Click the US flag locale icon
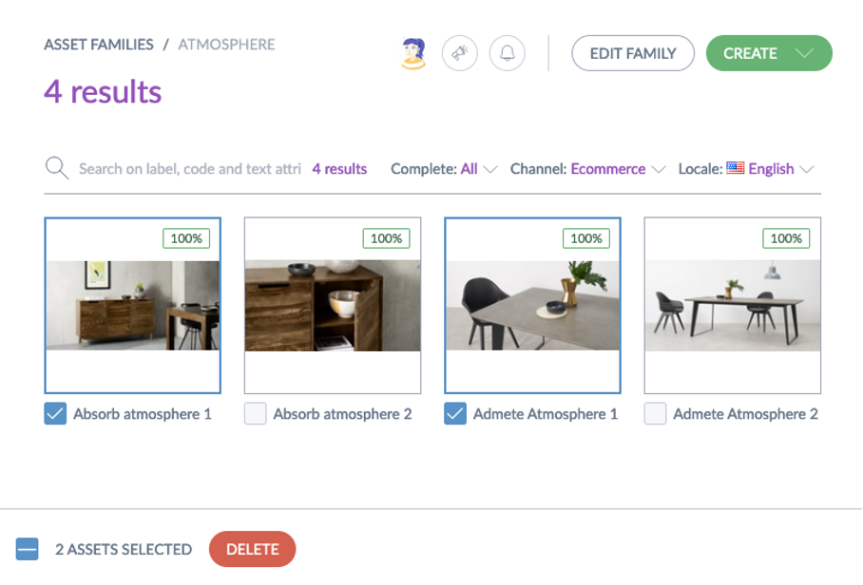This screenshot has width=863, height=585. (x=735, y=168)
